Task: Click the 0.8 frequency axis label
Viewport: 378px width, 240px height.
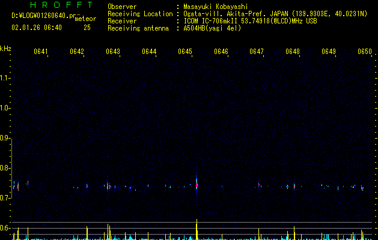Action: click(x=5, y=168)
